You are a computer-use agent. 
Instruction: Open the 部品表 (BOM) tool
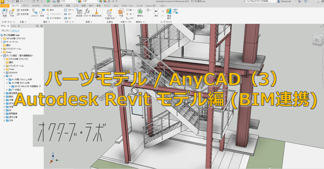[79, 12]
